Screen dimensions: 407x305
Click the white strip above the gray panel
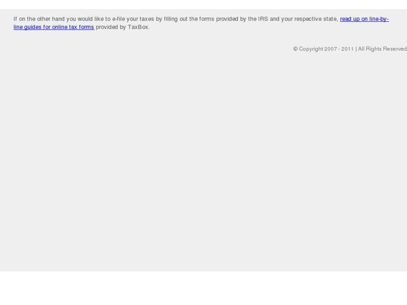coord(204,4)
